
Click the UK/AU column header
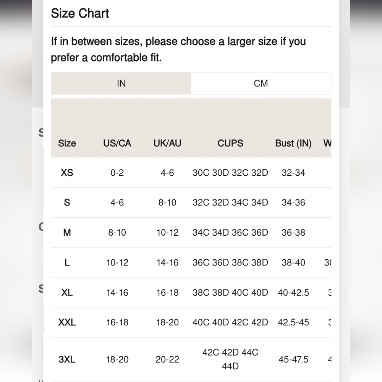(167, 143)
